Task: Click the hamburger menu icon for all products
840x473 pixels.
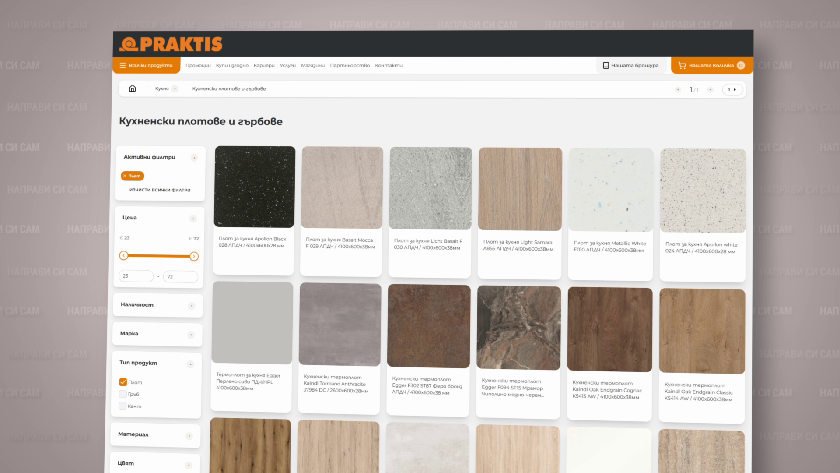Action: coord(122,65)
